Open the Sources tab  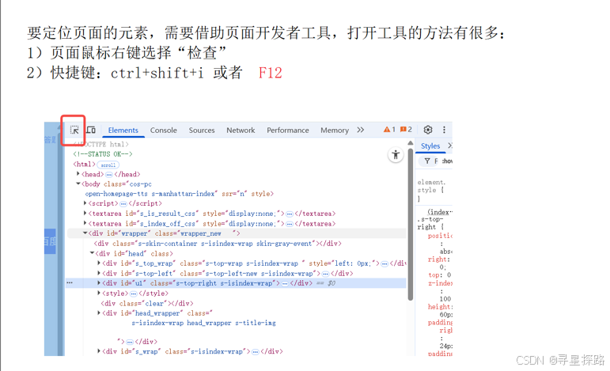click(202, 131)
